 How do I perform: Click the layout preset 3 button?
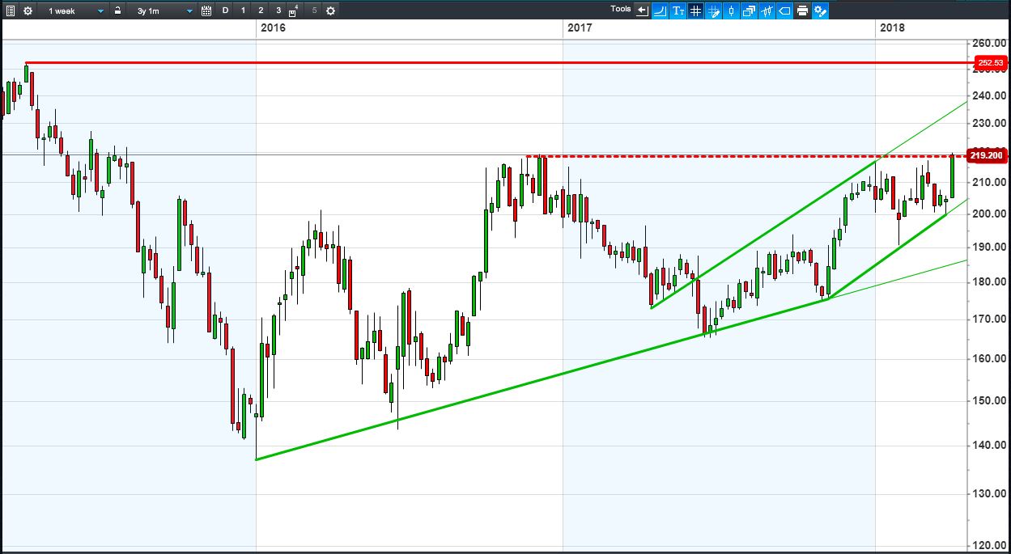(x=278, y=11)
